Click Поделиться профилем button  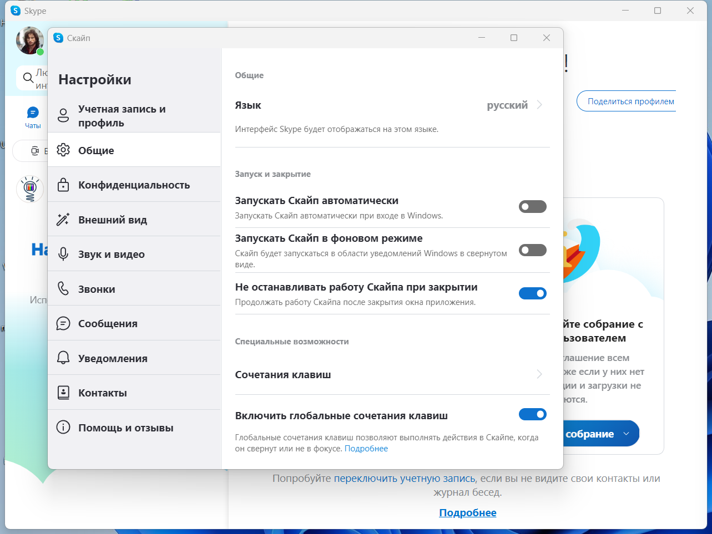click(627, 101)
